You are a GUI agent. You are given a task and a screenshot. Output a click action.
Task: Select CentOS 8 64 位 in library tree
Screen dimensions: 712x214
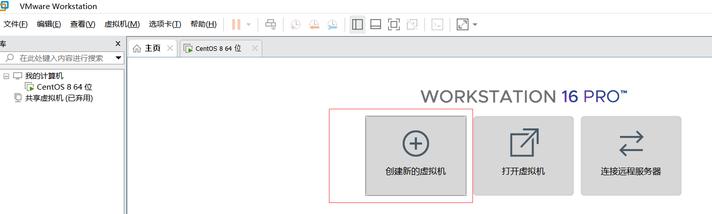coord(65,87)
